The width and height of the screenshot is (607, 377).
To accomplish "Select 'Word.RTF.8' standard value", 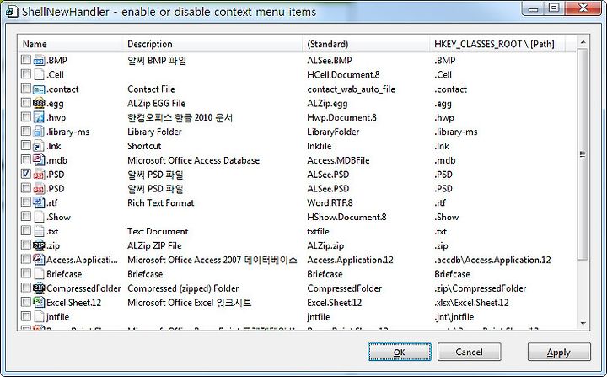I will click(x=330, y=203).
